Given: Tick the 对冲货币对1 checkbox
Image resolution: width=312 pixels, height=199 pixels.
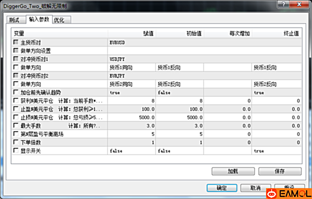Looking at the screenshot, I should coord(16,59).
